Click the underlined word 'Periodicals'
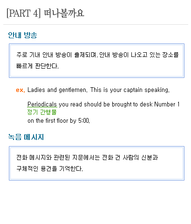The image size is (191, 224). point(42,105)
